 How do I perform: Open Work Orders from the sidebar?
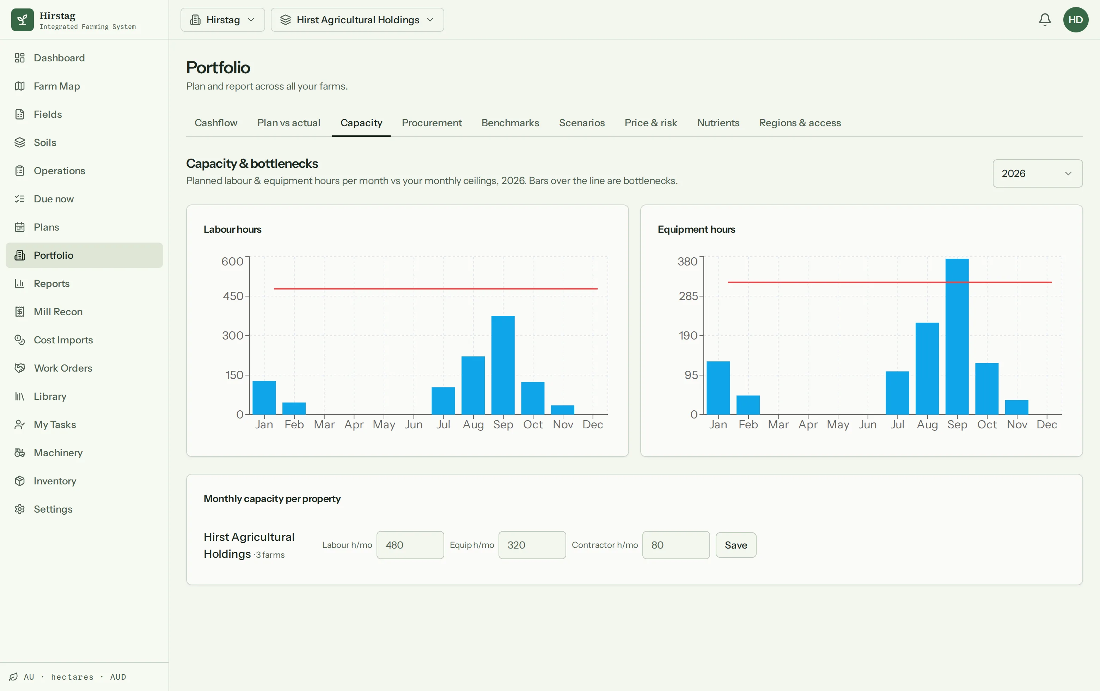click(x=84, y=368)
